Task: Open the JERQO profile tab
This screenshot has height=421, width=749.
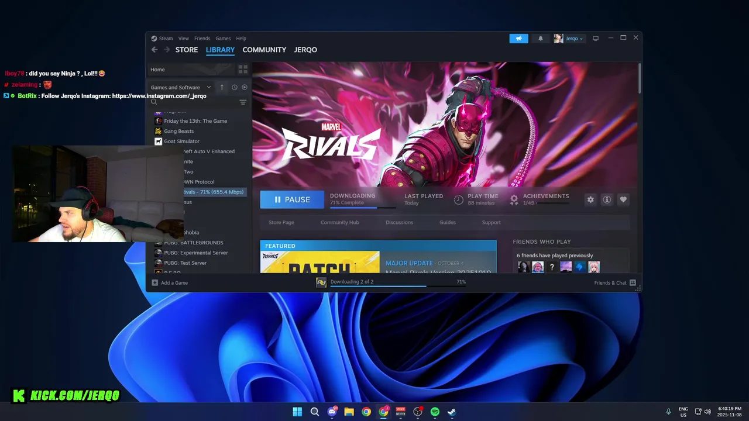Action: [x=305, y=50]
